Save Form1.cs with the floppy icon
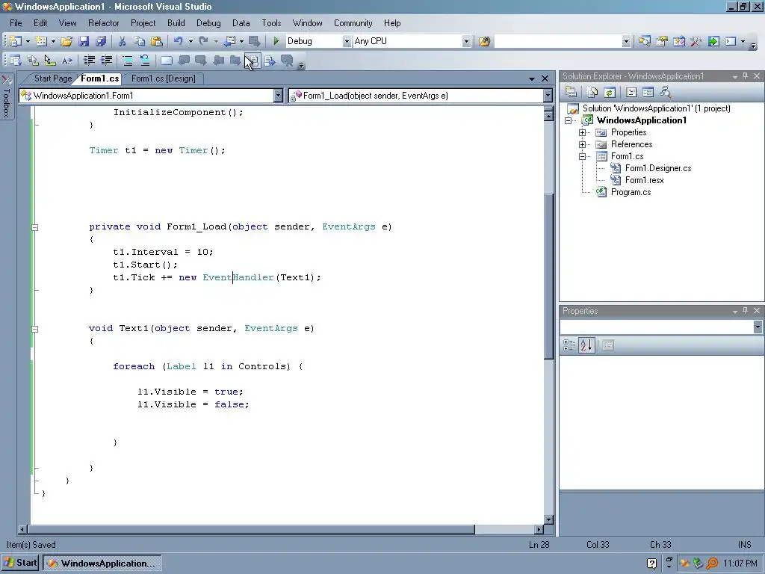 coord(84,42)
